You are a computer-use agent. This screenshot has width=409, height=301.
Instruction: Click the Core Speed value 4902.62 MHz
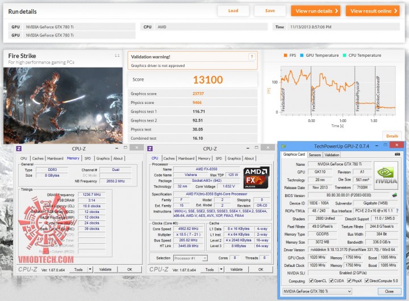pos(189,229)
